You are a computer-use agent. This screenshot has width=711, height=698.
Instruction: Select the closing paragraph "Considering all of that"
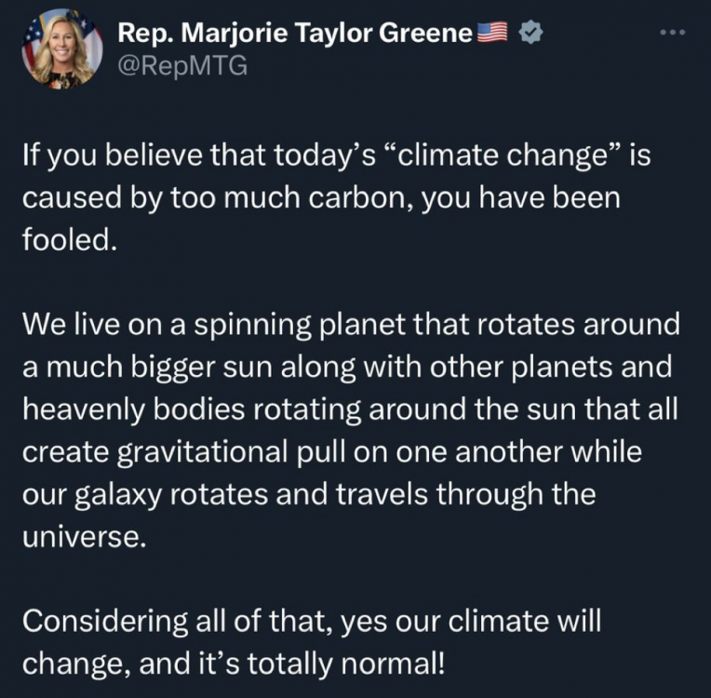[x=312, y=642]
